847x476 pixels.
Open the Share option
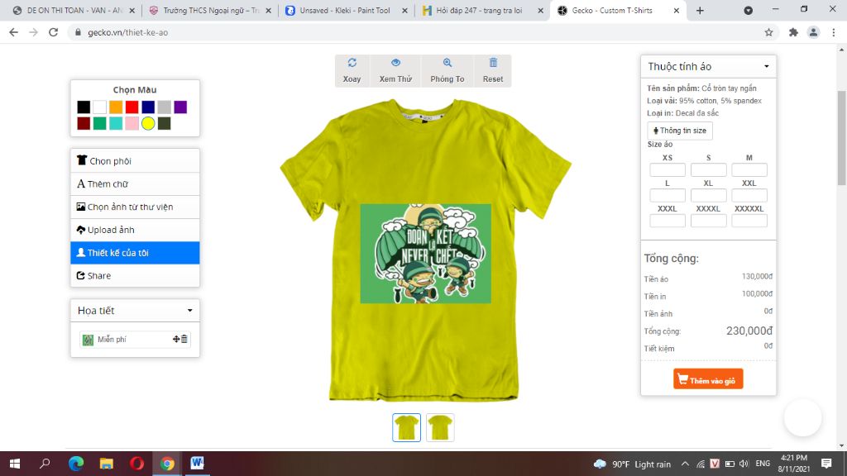click(x=135, y=276)
